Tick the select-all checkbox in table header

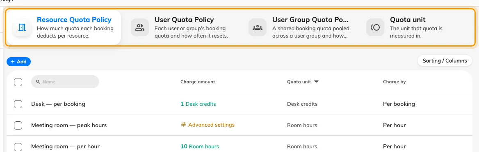(18, 82)
